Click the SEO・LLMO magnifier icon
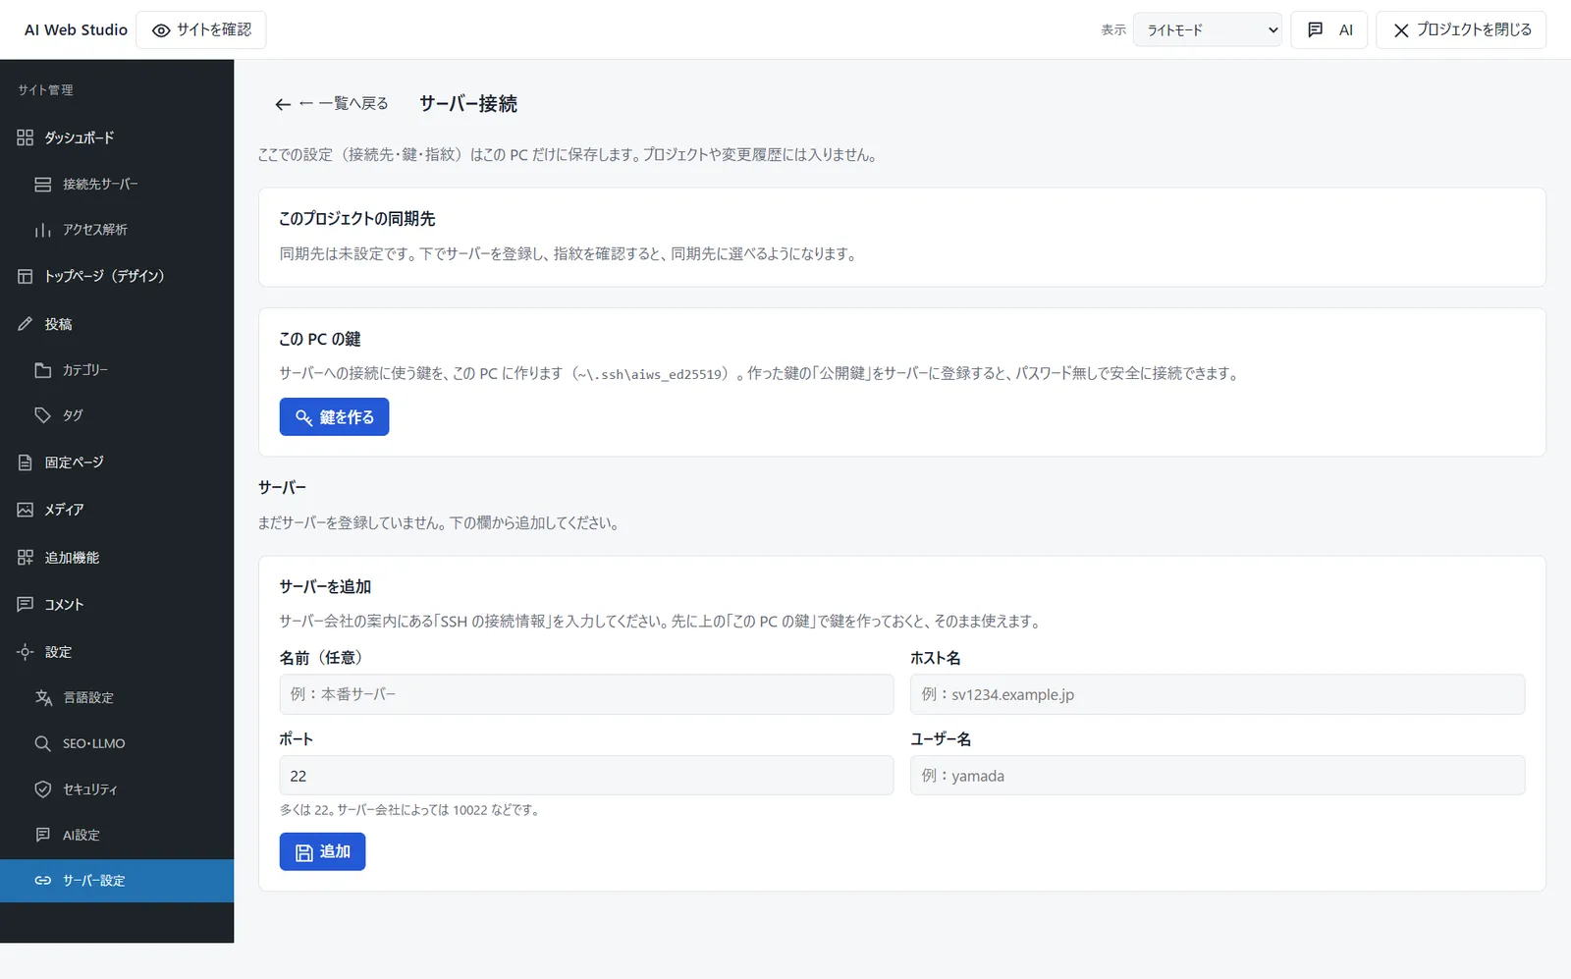This screenshot has height=979, width=1571. click(43, 743)
